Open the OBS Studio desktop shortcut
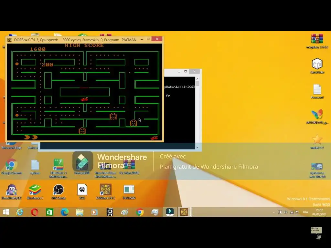Screen dimensions: 331x248 [59, 191]
